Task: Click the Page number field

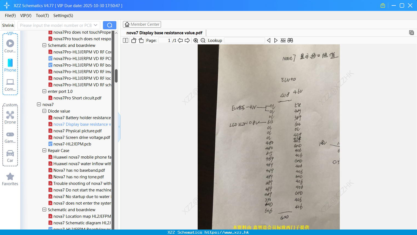Action: tap(165, 41)
